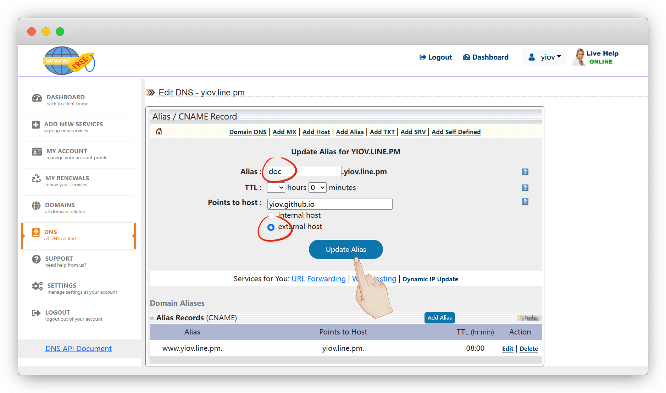This screenshot has height=393, width=666.
Task: Click the Settings gears icon in sidebar
Action: 37,286
